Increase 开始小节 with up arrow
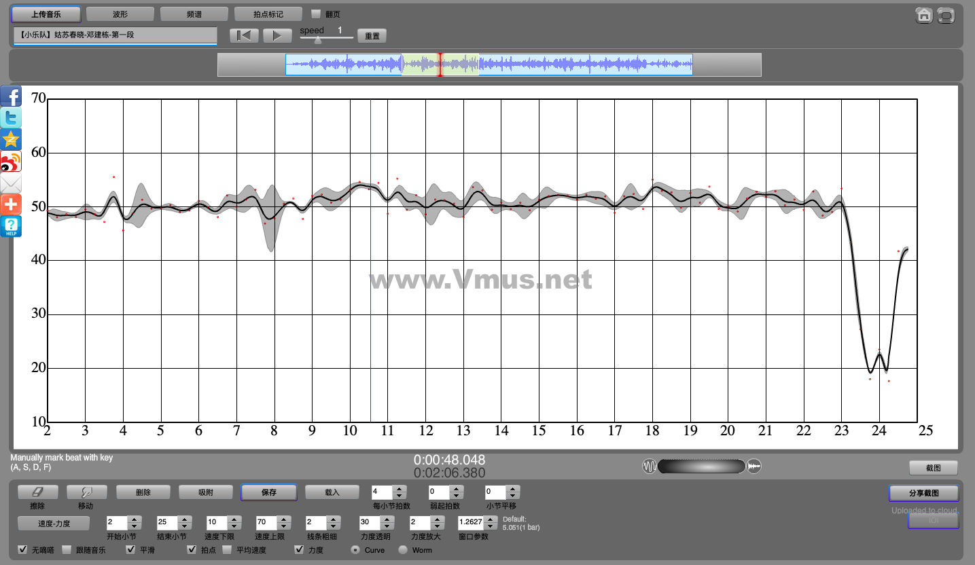975x565 pixels. point(135,520)
